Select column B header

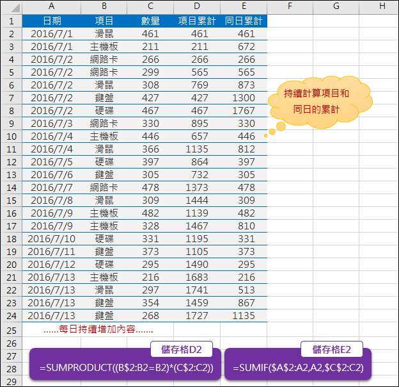104,6
